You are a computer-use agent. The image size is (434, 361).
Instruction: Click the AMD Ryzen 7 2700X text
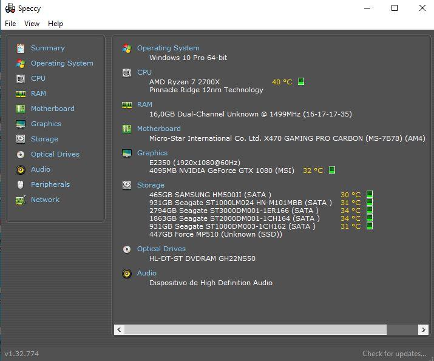pos(185,82)
